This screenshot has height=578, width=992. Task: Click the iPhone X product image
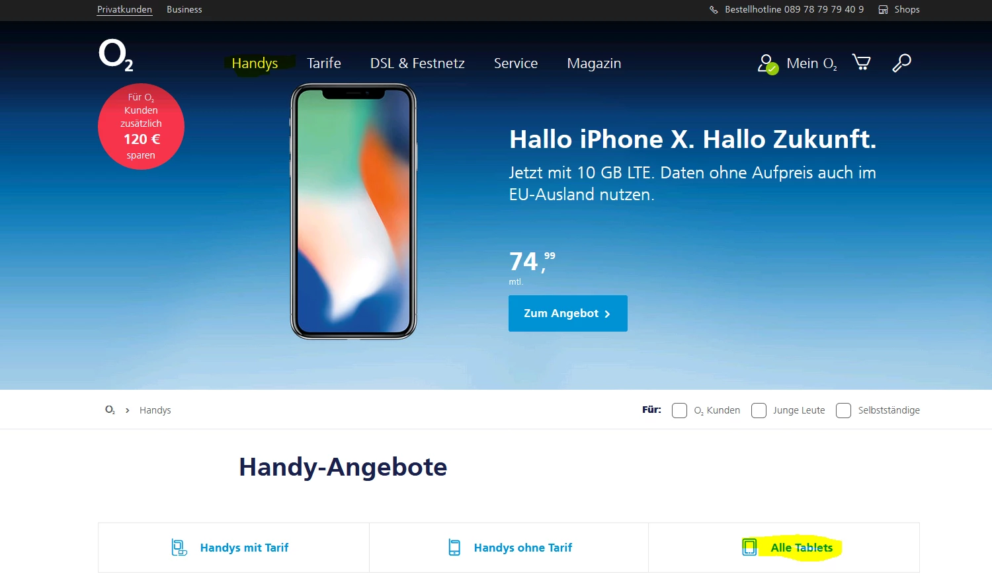(x=353, y=211)
